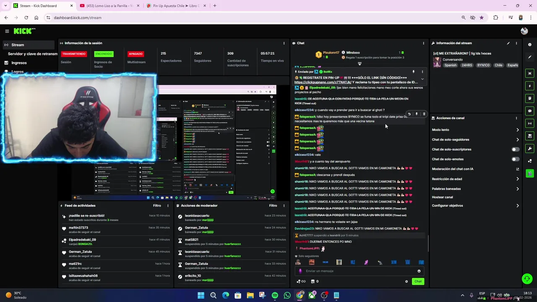The height and width of the screenshot is (302, 537).
Task: Switch to Lomo Liso a la Parrilla tab
Action: pyautogui.click(x=109, y=6)
